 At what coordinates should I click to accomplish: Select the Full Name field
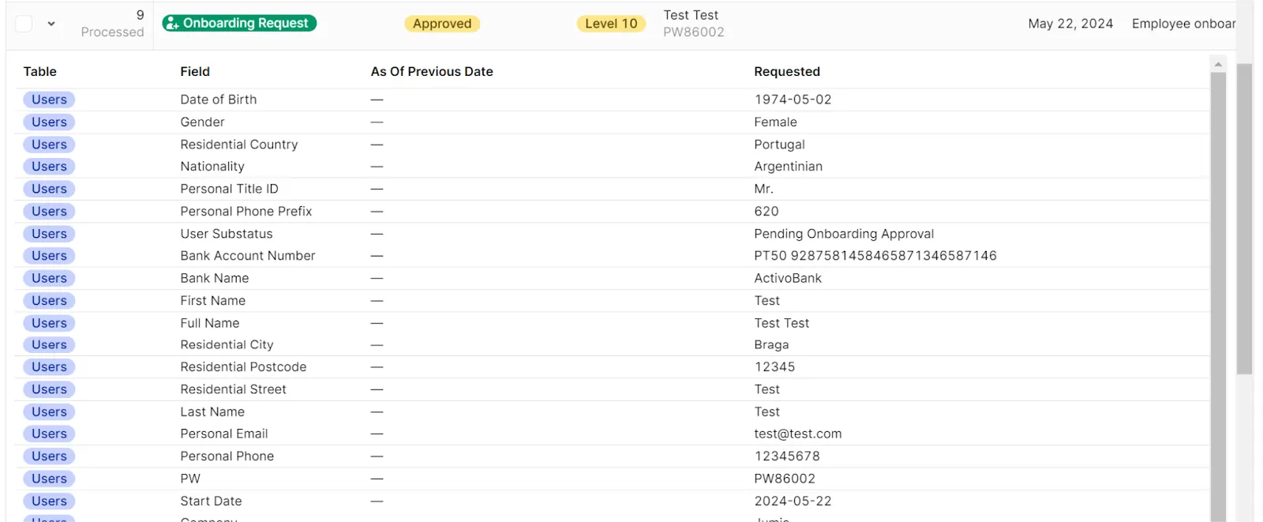[x=210, y=323]
